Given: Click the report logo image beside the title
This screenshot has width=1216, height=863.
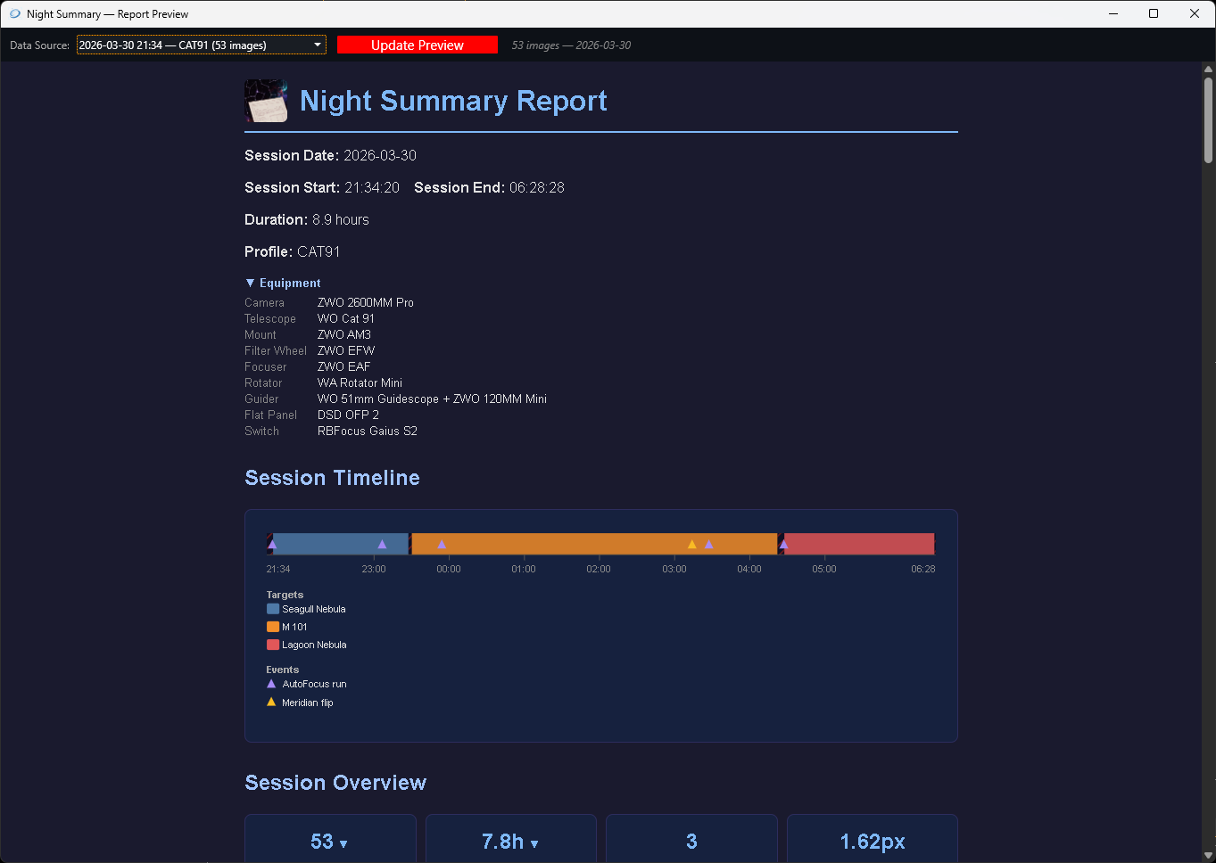Looking at the screenshot, I should coord(265,101).
